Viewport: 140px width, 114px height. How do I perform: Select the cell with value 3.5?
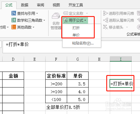pos(78,84)
